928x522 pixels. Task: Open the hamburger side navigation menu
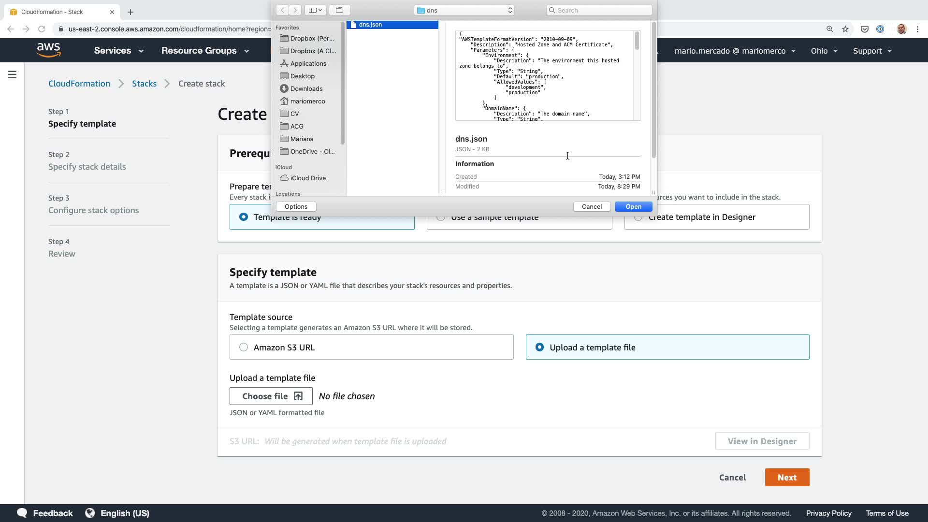click(12, 74)
